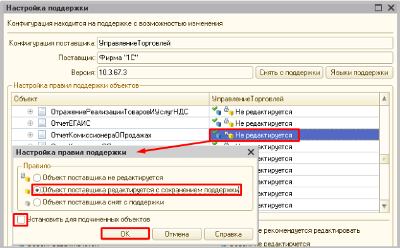Open 'Языки поддержки' button
This screenshot has width=400, height=248.
[359, 73]
